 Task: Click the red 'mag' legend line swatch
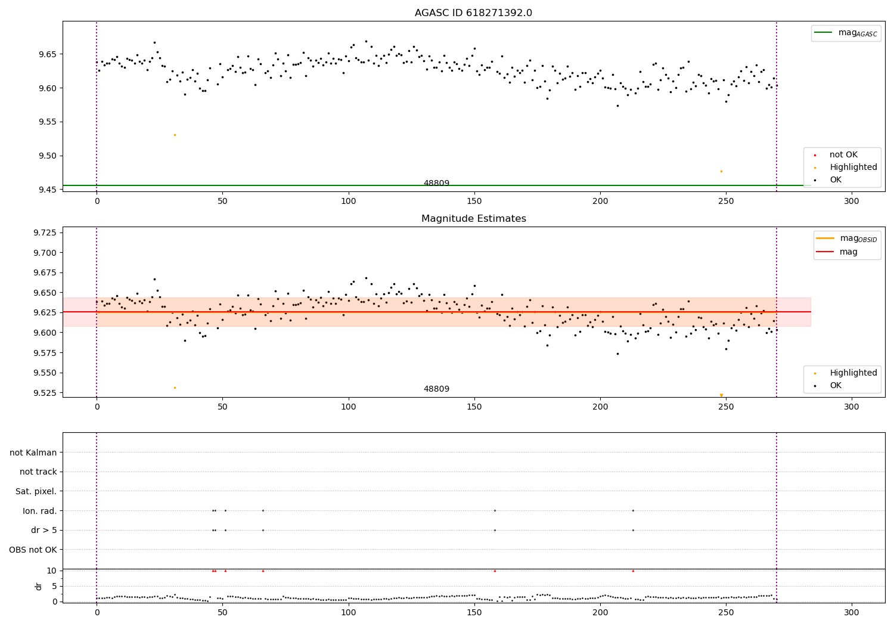tap(826, 252)
